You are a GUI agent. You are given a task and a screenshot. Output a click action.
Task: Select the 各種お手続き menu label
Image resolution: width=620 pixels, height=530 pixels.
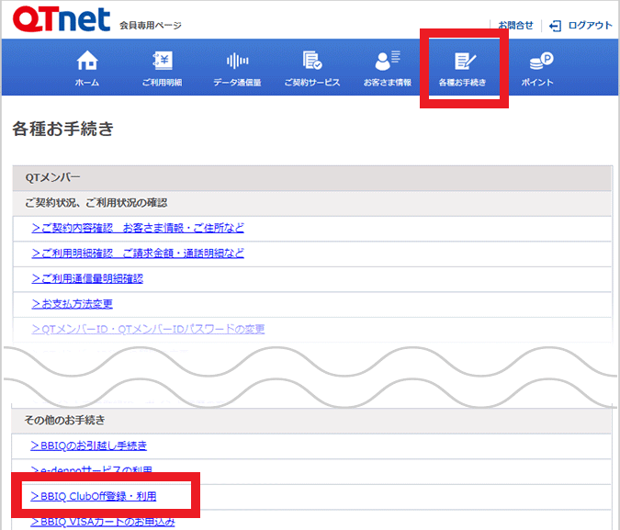point(462,83)
